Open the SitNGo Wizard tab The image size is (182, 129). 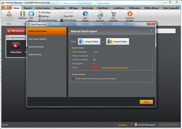click(x=151, y=8)
